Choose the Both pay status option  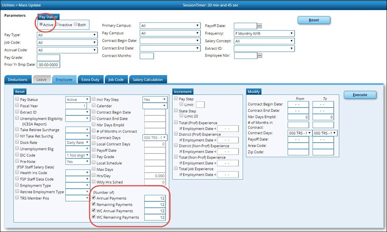(76, 25)
